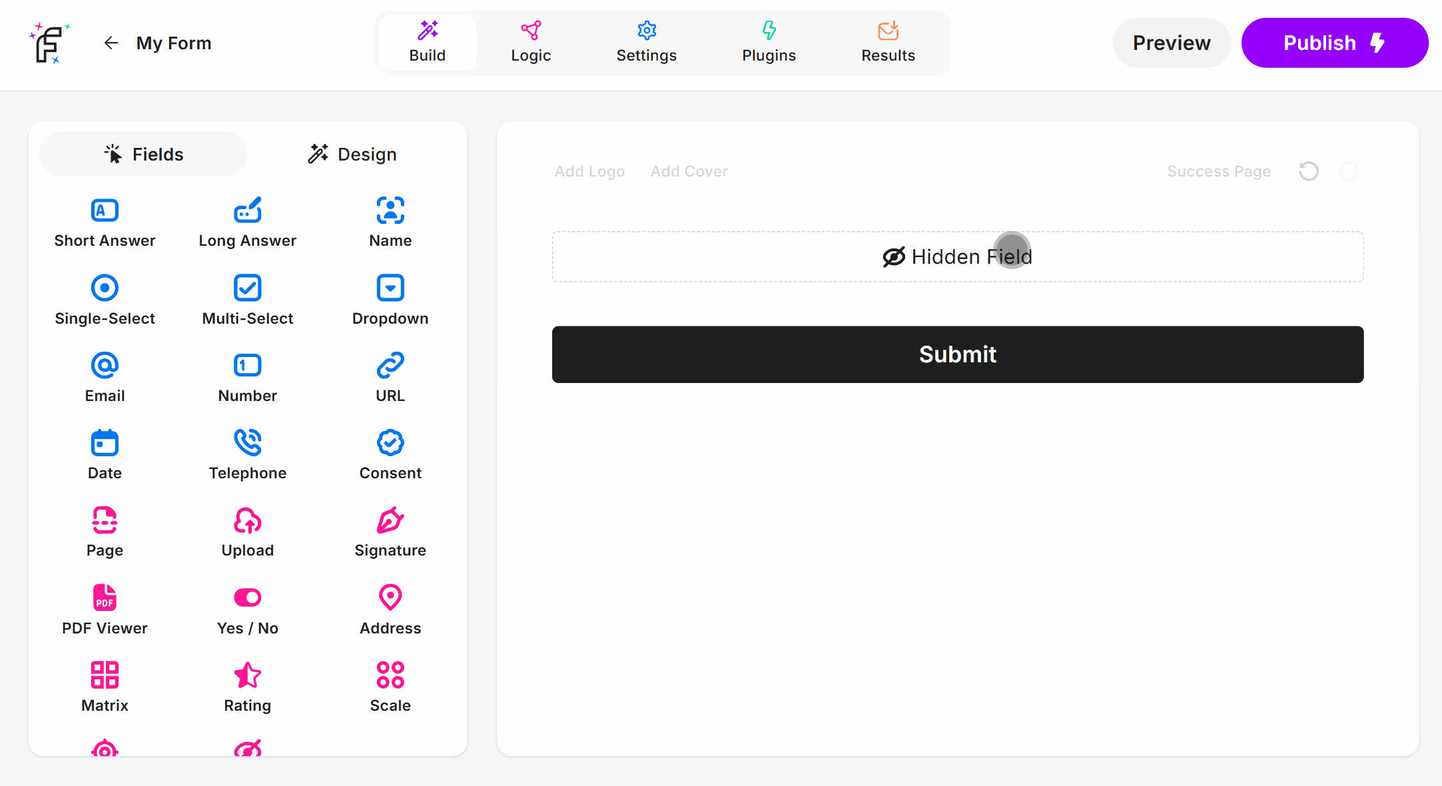
Task: Insert a Dropdown field
Action: pyautogui.click(x=390, y=301)
